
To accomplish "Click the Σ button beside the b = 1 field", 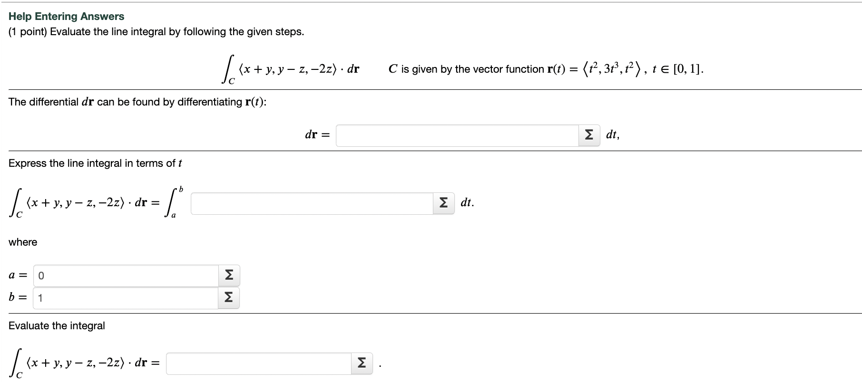I will coord(229,298).
